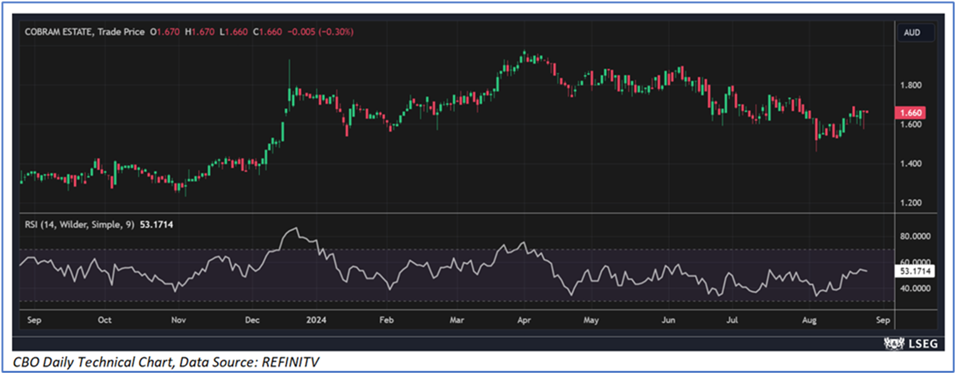
Task: Select the Jul label on the time axis
Action: [731, 320]
